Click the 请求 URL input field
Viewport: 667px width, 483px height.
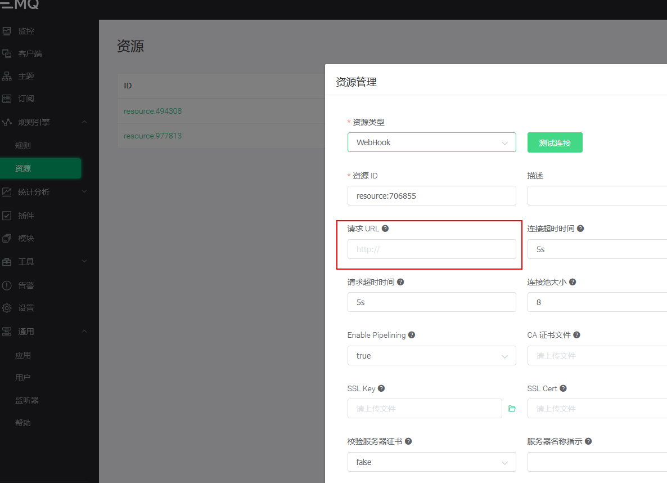coord(431,249)
